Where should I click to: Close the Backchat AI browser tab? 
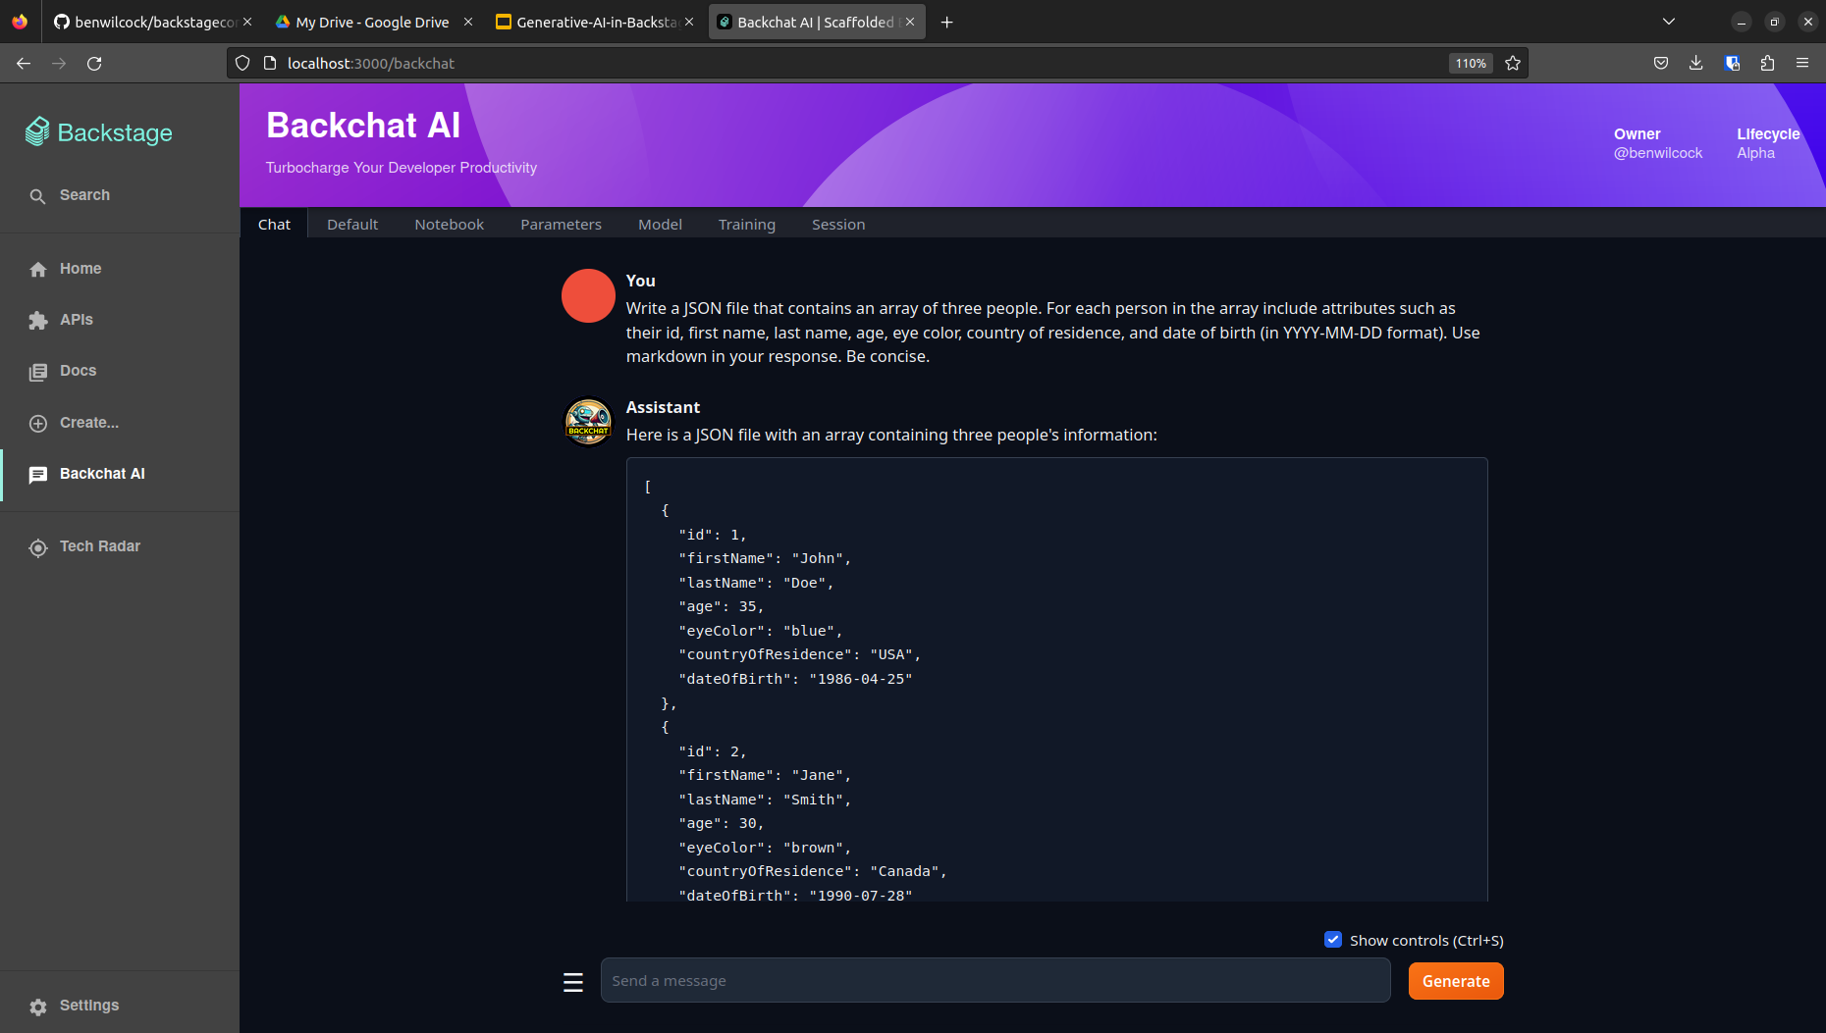click(x=910, y=22)
